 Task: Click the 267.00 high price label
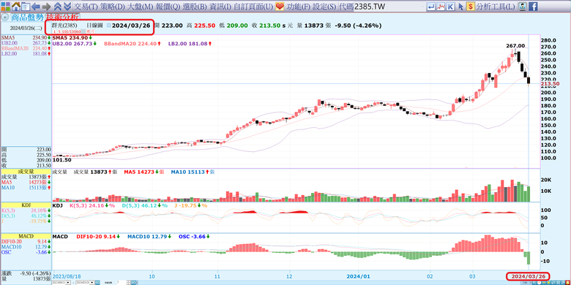coord(515,46)
